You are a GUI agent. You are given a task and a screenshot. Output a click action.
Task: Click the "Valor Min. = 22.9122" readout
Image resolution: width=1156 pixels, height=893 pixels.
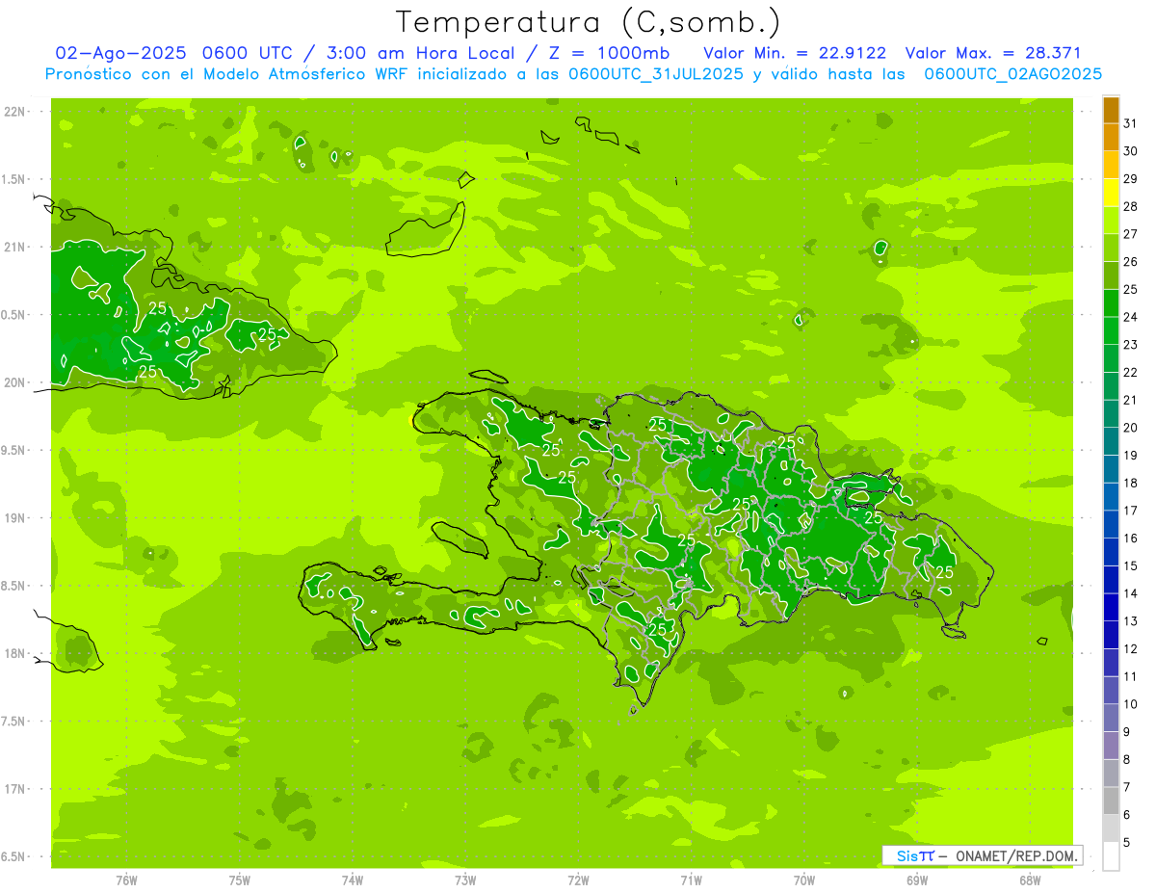point(796,53)
